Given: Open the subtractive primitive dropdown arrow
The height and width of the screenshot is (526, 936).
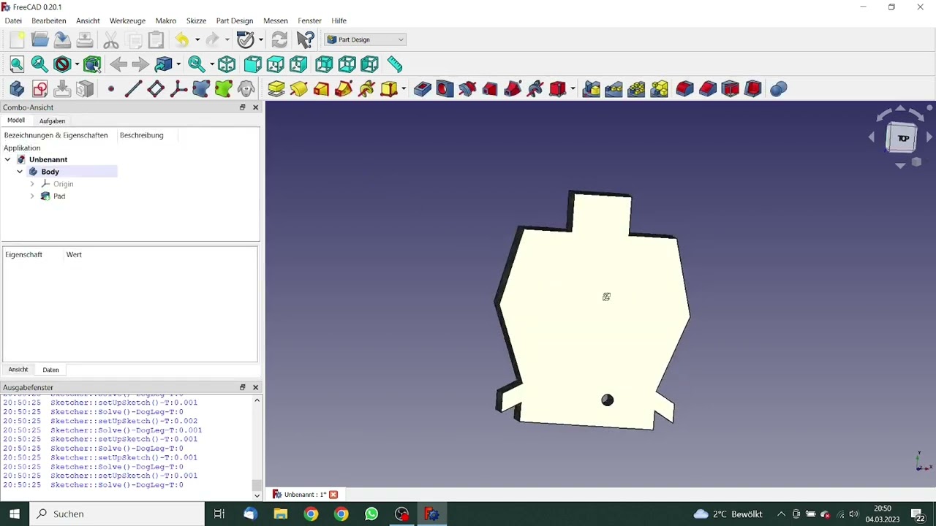Looking at the screenshot, I should click(x=573, y=89).
